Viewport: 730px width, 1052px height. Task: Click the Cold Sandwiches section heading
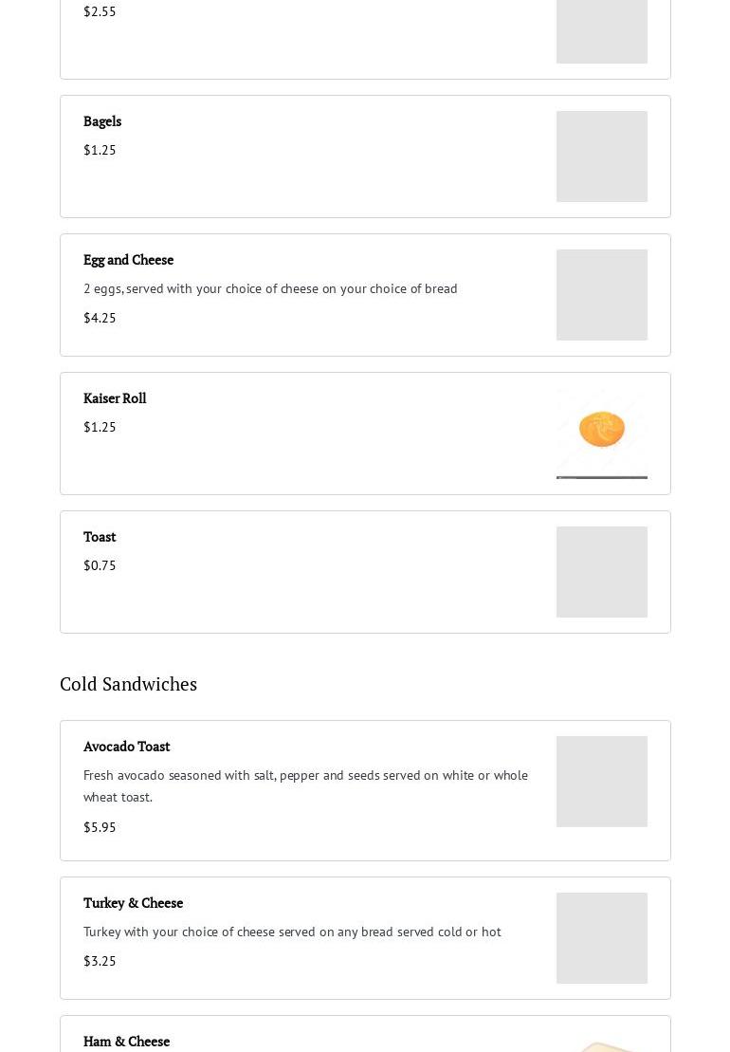[x=128, y=684]
